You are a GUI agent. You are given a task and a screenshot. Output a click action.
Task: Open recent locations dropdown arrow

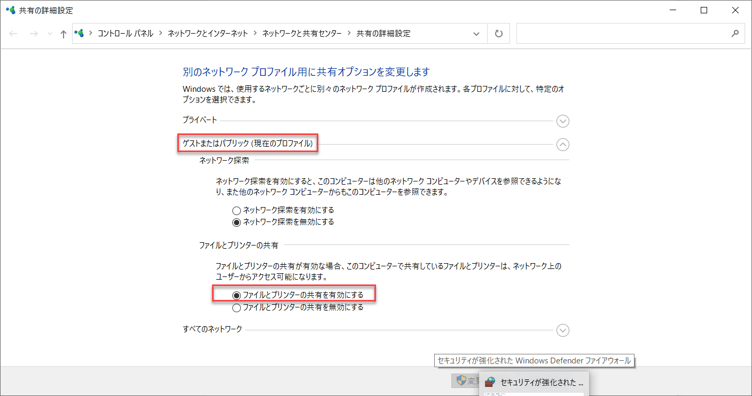click(50, 34)
